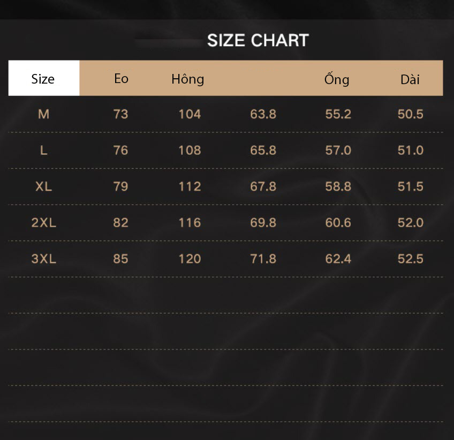Click the length value 52.5
Image resolution: width=454 pixels, height=440 pixels.
pyautogui.click(x=410, y=259)
